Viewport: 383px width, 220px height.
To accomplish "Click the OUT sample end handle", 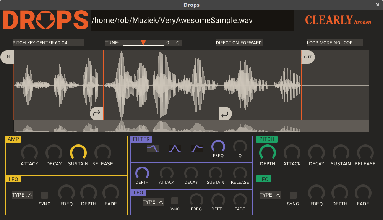I will (x=308, y=57).
